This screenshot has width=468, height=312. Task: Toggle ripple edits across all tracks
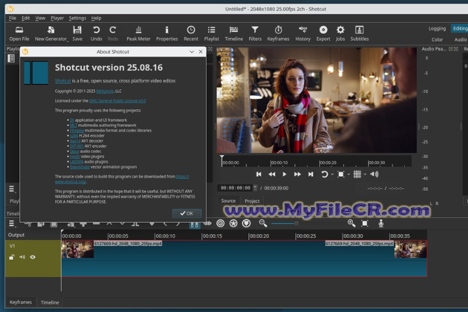233,223
